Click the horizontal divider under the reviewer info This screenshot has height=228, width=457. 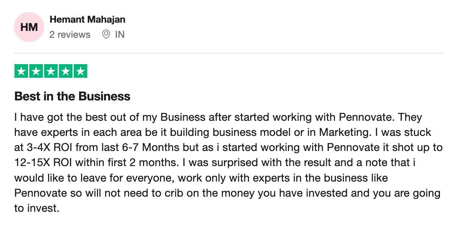(x=229, y=53)
